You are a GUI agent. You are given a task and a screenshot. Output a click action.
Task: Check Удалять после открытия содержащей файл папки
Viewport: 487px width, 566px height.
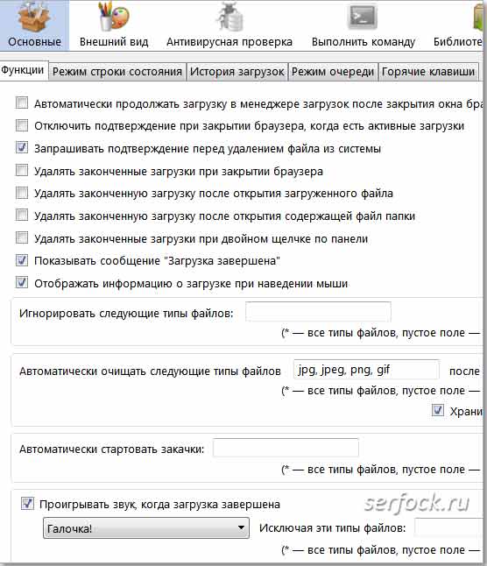point(22,216)
